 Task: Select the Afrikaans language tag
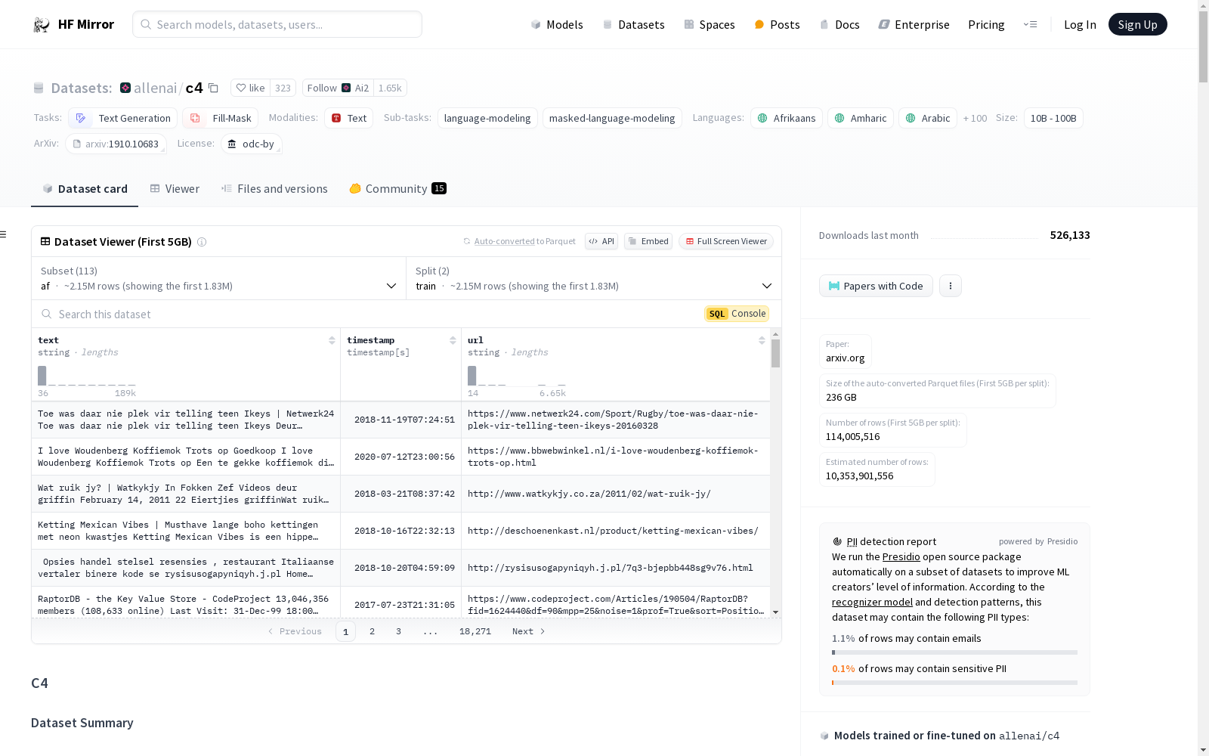click(787, 118)
